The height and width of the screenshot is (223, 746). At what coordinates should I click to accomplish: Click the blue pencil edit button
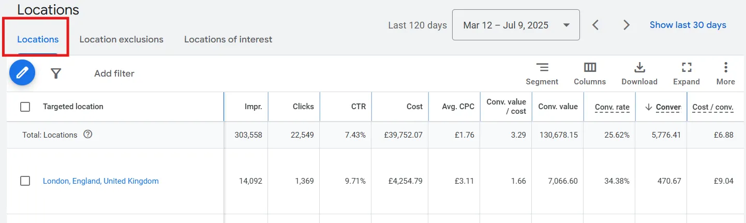[x=22, y=73]
